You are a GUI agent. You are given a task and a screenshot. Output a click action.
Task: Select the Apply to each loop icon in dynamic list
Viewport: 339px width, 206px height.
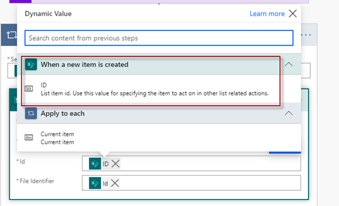31,113
